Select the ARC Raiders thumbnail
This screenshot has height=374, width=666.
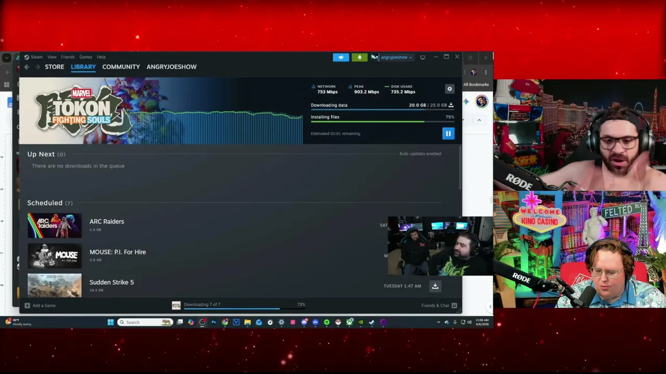point(55,225)
